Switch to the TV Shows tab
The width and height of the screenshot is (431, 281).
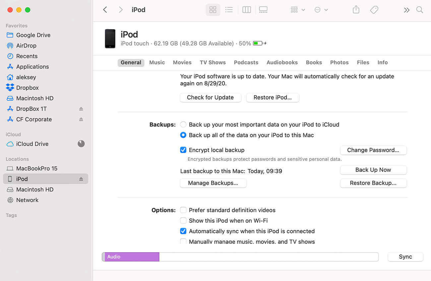(x=213, y=63)
